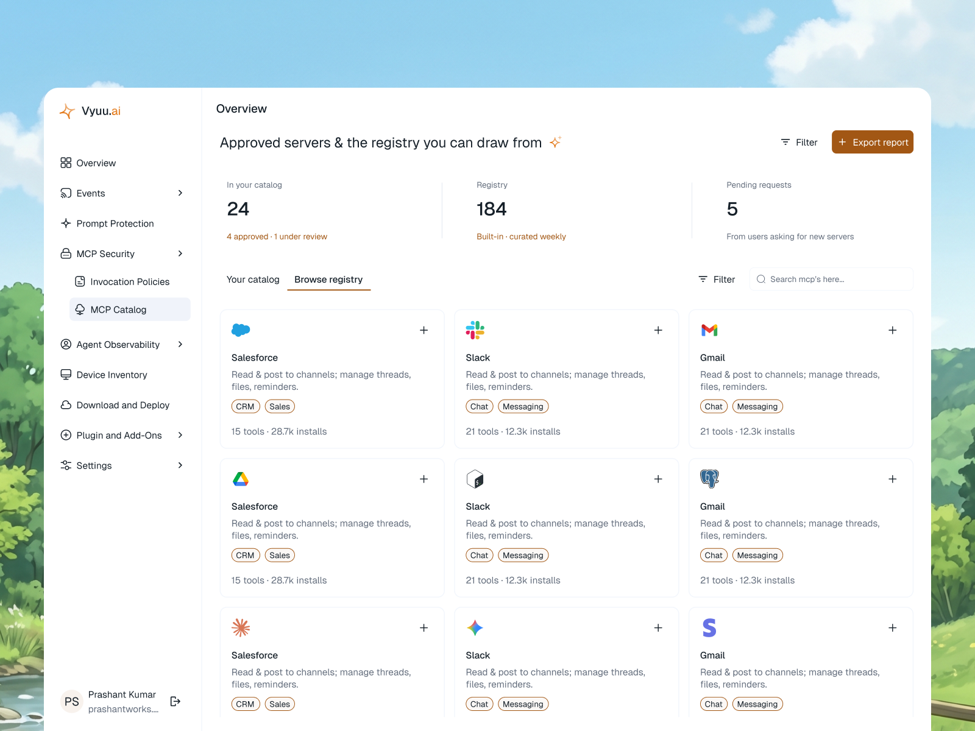Click plus on the purple S logo card

[x=893, y=627]
